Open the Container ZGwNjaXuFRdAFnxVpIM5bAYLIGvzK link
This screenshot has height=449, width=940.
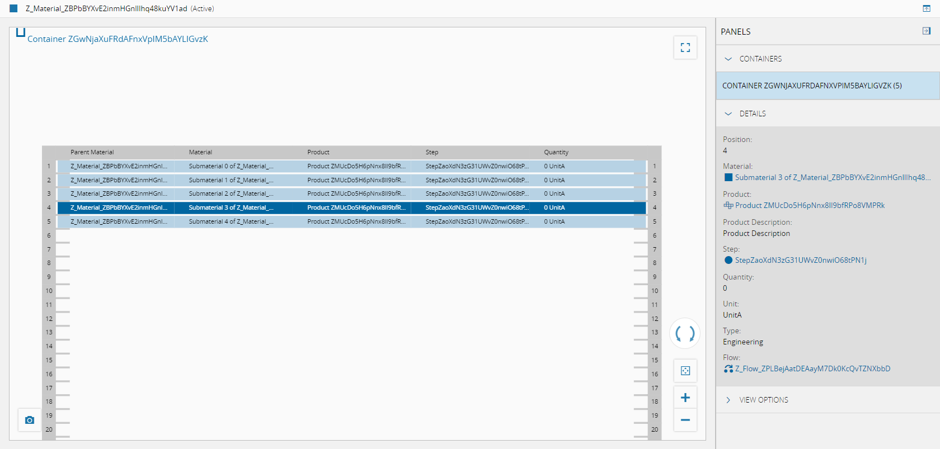(x=117, y=39)
